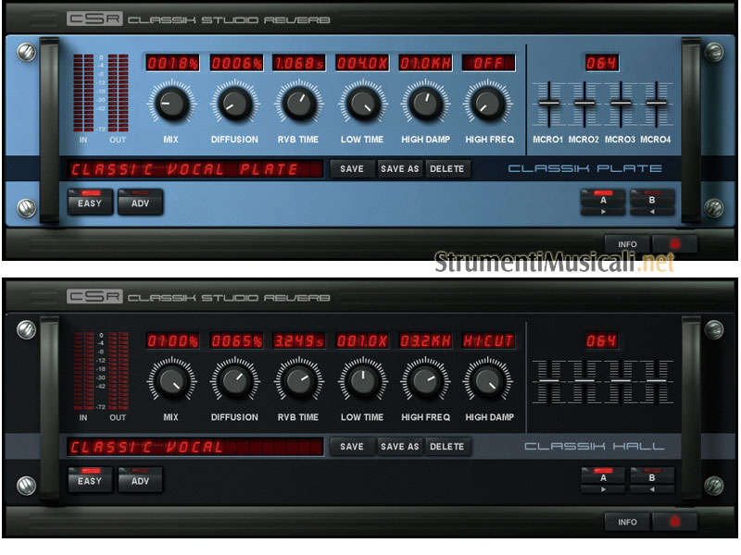This screenshot has height=555, width=741.
Task: Click the RVB TIME knob on Classik Hall
Action: click(298, 380)
